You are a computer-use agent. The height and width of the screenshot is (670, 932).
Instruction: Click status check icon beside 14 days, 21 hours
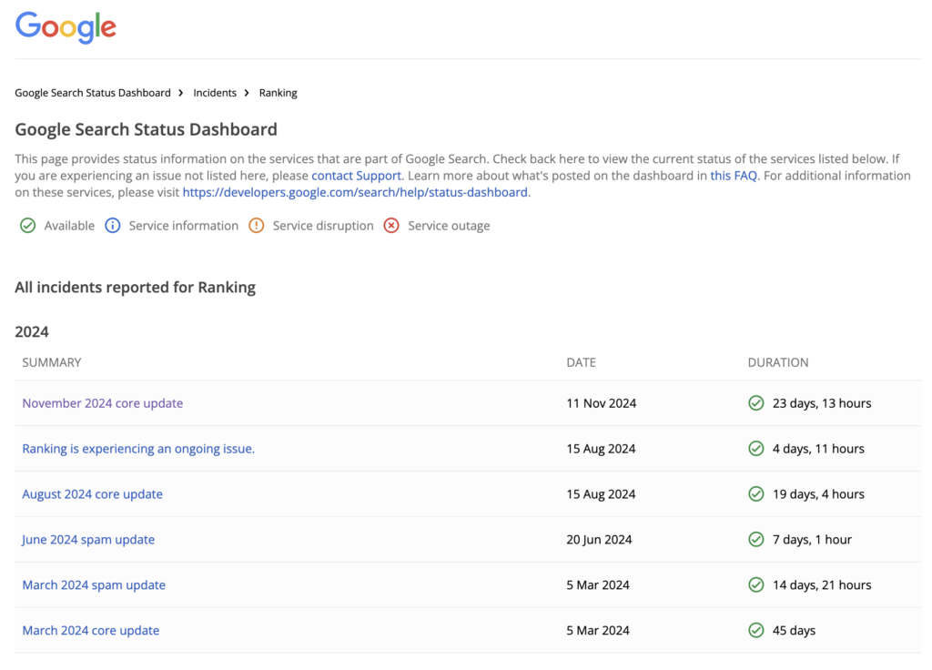756,585
